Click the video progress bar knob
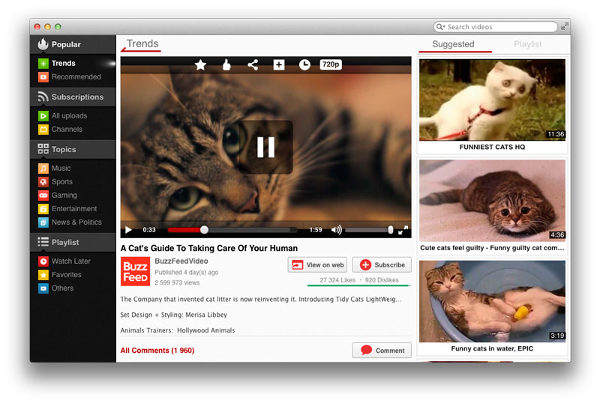 [x=204, y=230]
